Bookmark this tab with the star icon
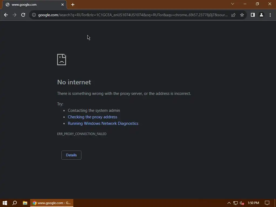The height and width of the screenshot is (207, 276). 242,15
